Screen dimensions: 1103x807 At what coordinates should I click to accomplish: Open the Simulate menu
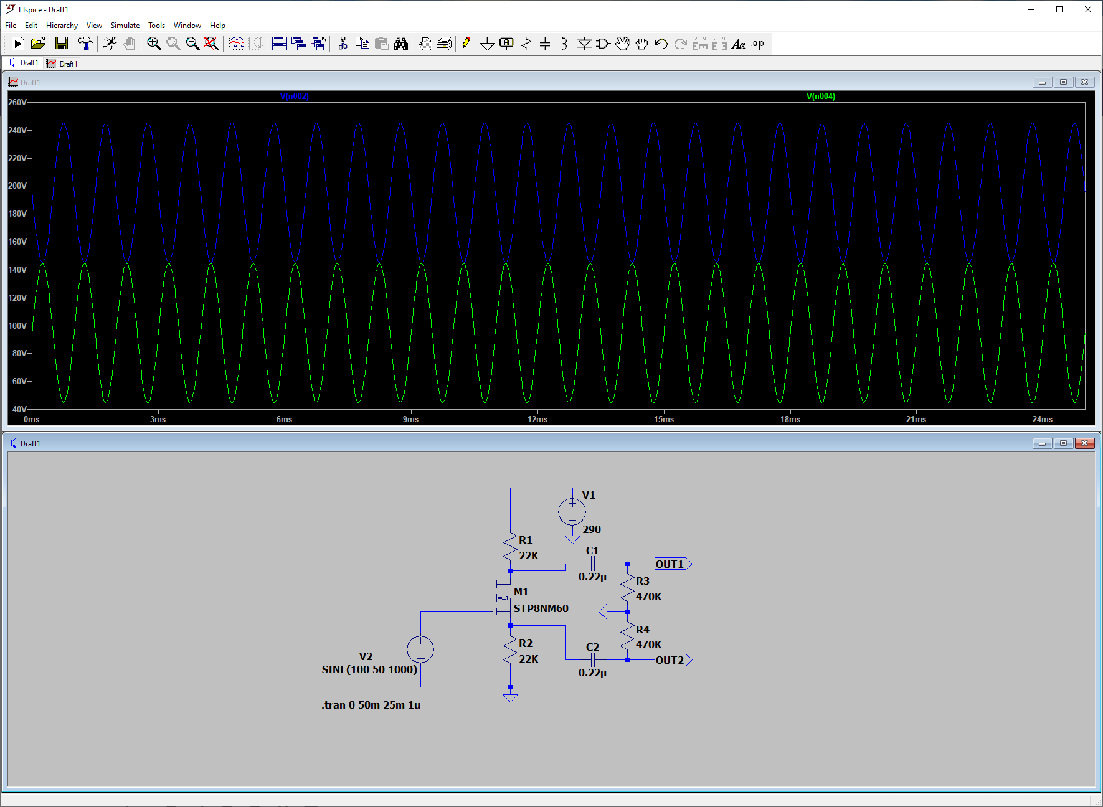tap(125, 26)
